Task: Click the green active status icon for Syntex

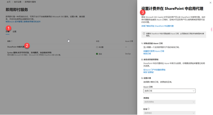Action: coord(97,54)
